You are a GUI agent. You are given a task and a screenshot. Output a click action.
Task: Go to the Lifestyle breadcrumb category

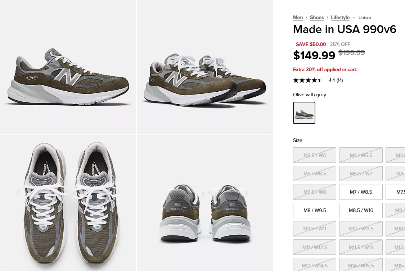(x=340, y=18)
